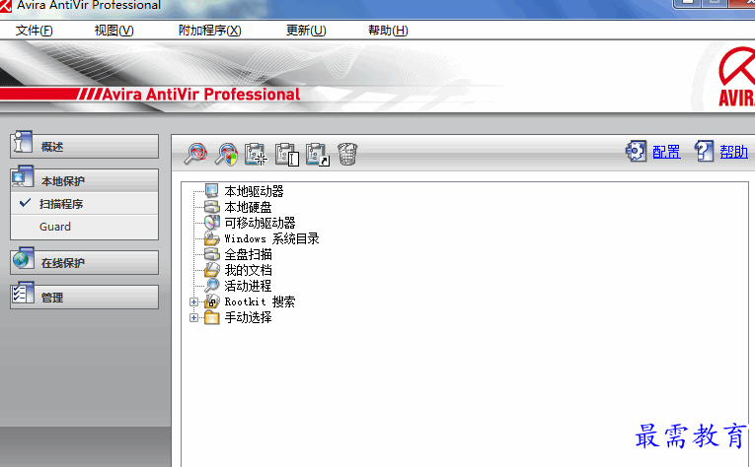This screenshot has height=467, width=755.
Task: Select the Rootkit 搜索 profile
Action: [x=260, y=301]
